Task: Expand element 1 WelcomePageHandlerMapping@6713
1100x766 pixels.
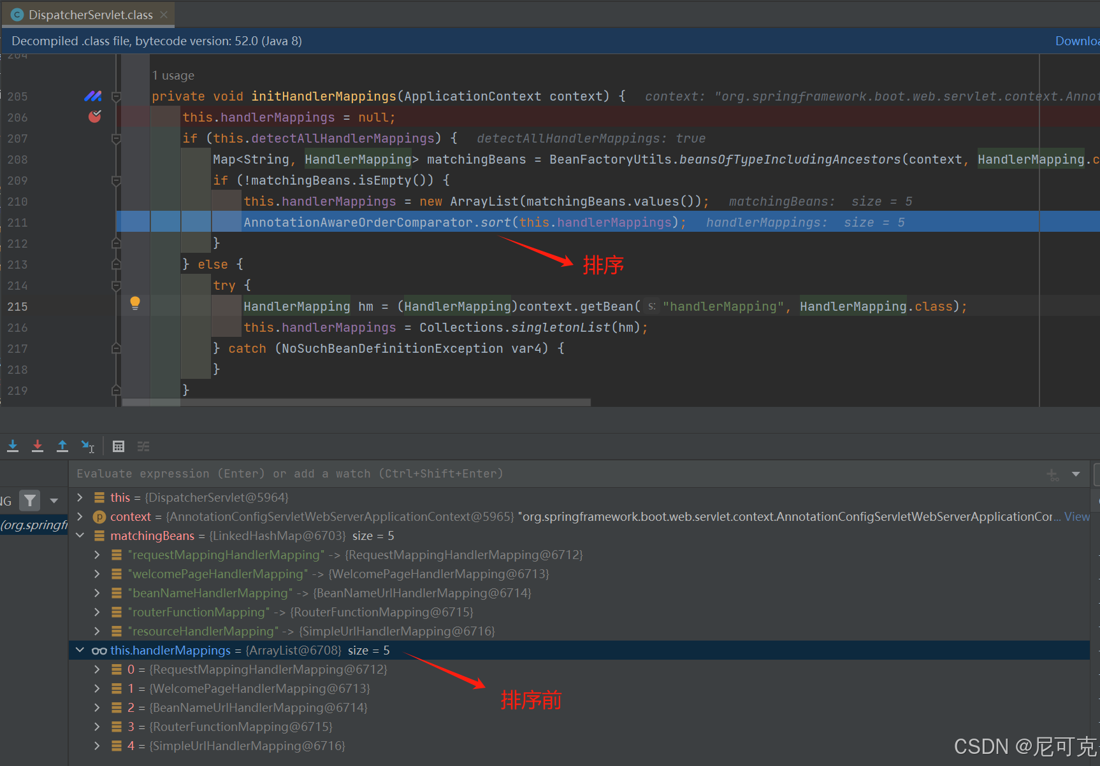Action: tap(97, 688)
